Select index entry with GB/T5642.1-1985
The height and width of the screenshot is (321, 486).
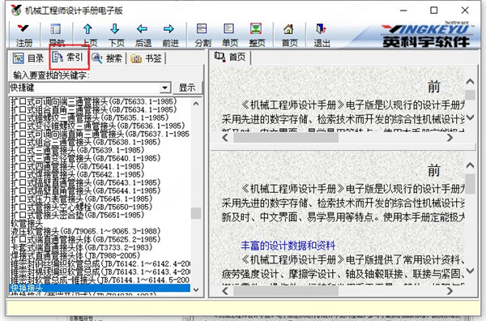pos(78,174)
